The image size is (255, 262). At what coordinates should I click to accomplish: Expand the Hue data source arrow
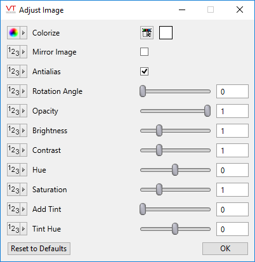click(23, 170)
